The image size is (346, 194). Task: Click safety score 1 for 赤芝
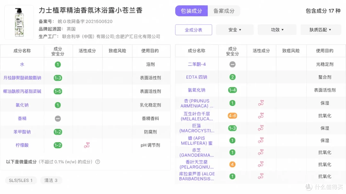(x=232, y=153)
